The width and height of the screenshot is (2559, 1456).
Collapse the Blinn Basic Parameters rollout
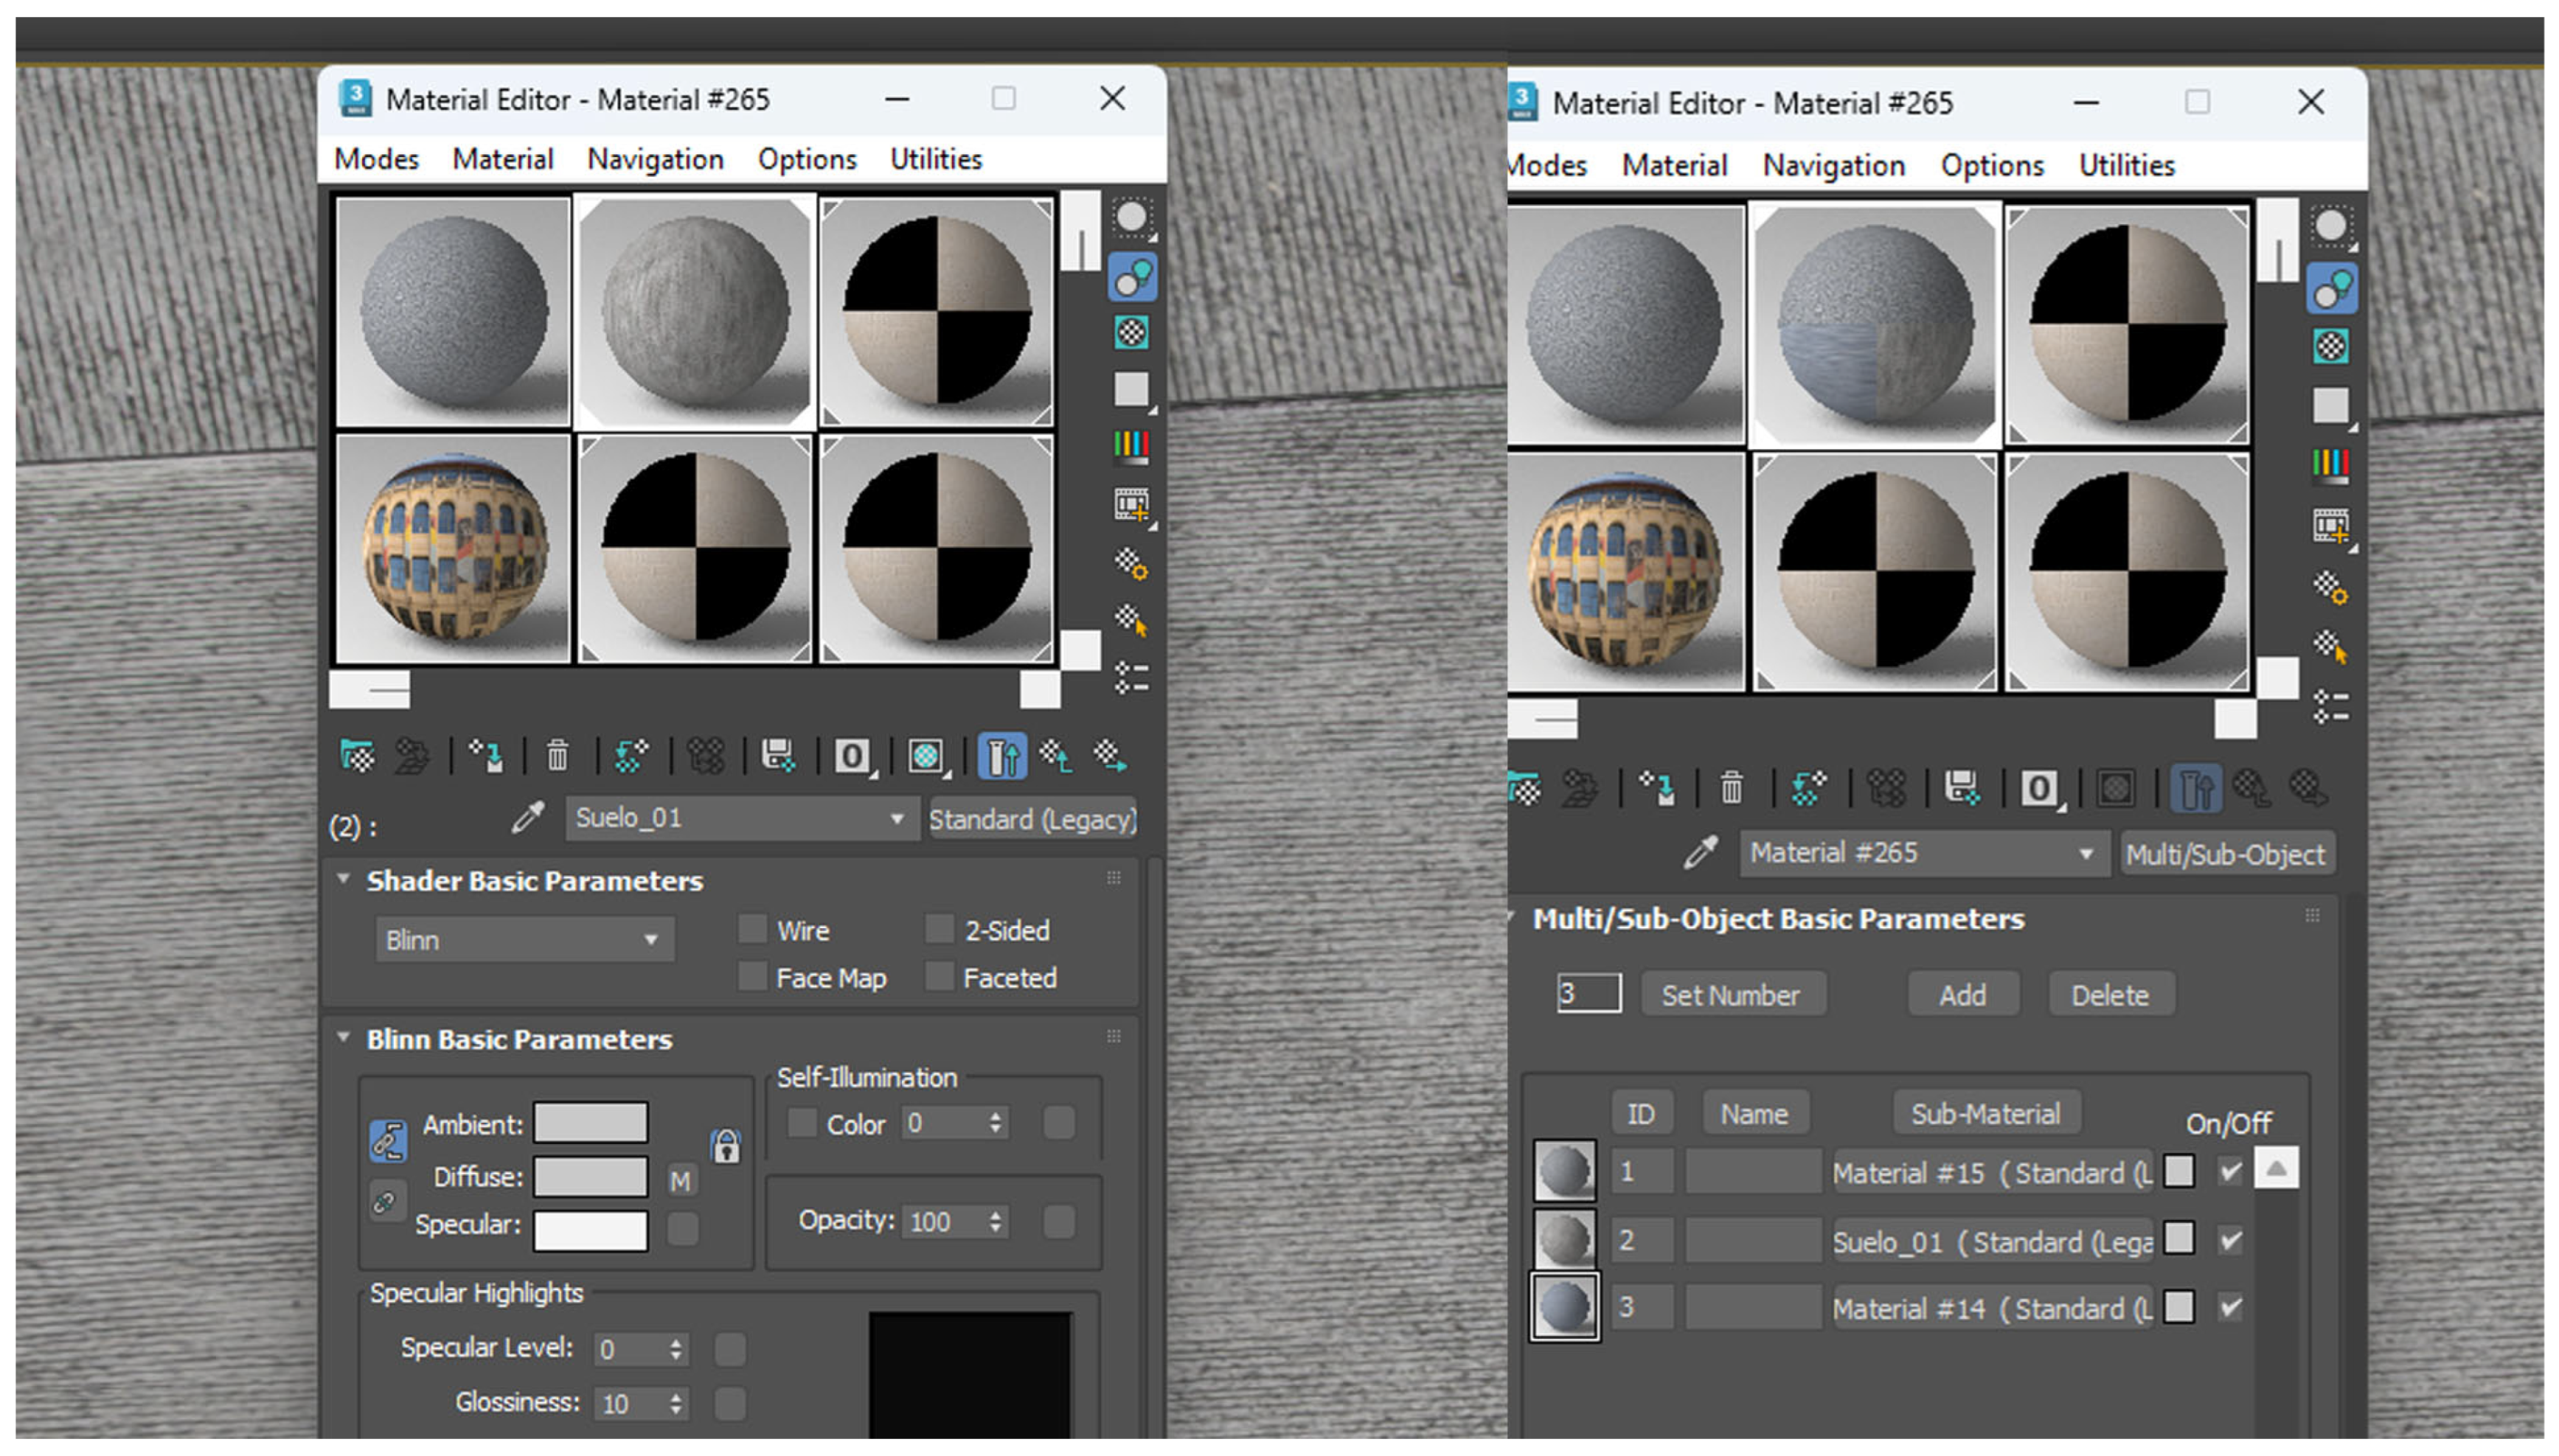point(518,1039)
